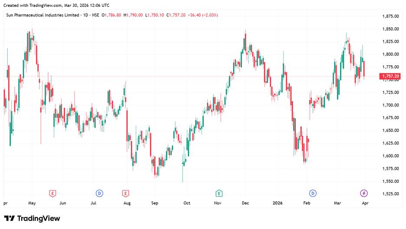Screen dimensions: 406x229
Task: Click the high value H1,790.00
Action: coord(133,15)
